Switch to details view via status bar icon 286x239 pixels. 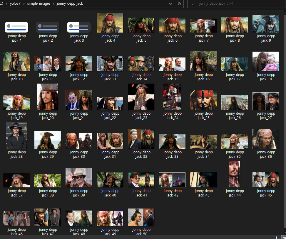(x=278, y=238)
